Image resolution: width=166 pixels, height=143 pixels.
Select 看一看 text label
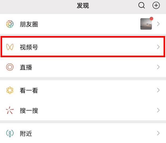point(29,91)
